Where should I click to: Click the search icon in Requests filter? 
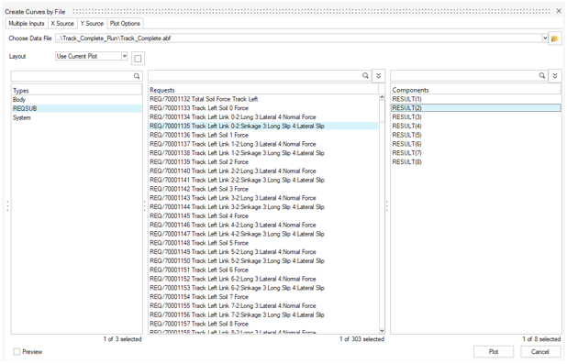click(x=365, y=75)
